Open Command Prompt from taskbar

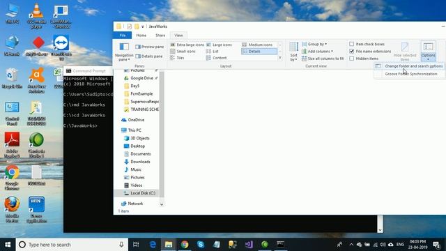click(x=280, y=245)
